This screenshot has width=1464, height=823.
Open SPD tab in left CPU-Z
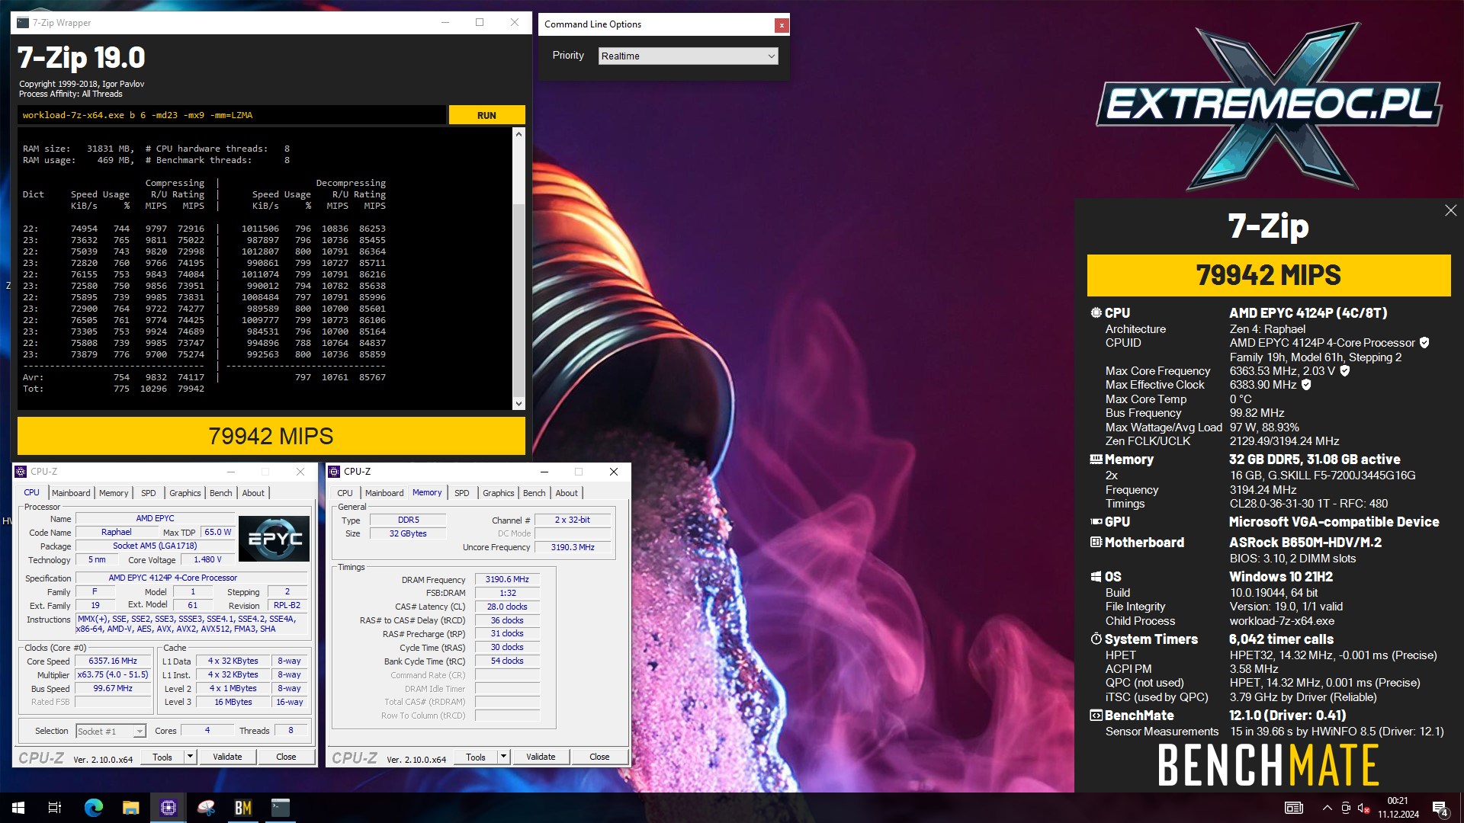[x=149, y=493]
